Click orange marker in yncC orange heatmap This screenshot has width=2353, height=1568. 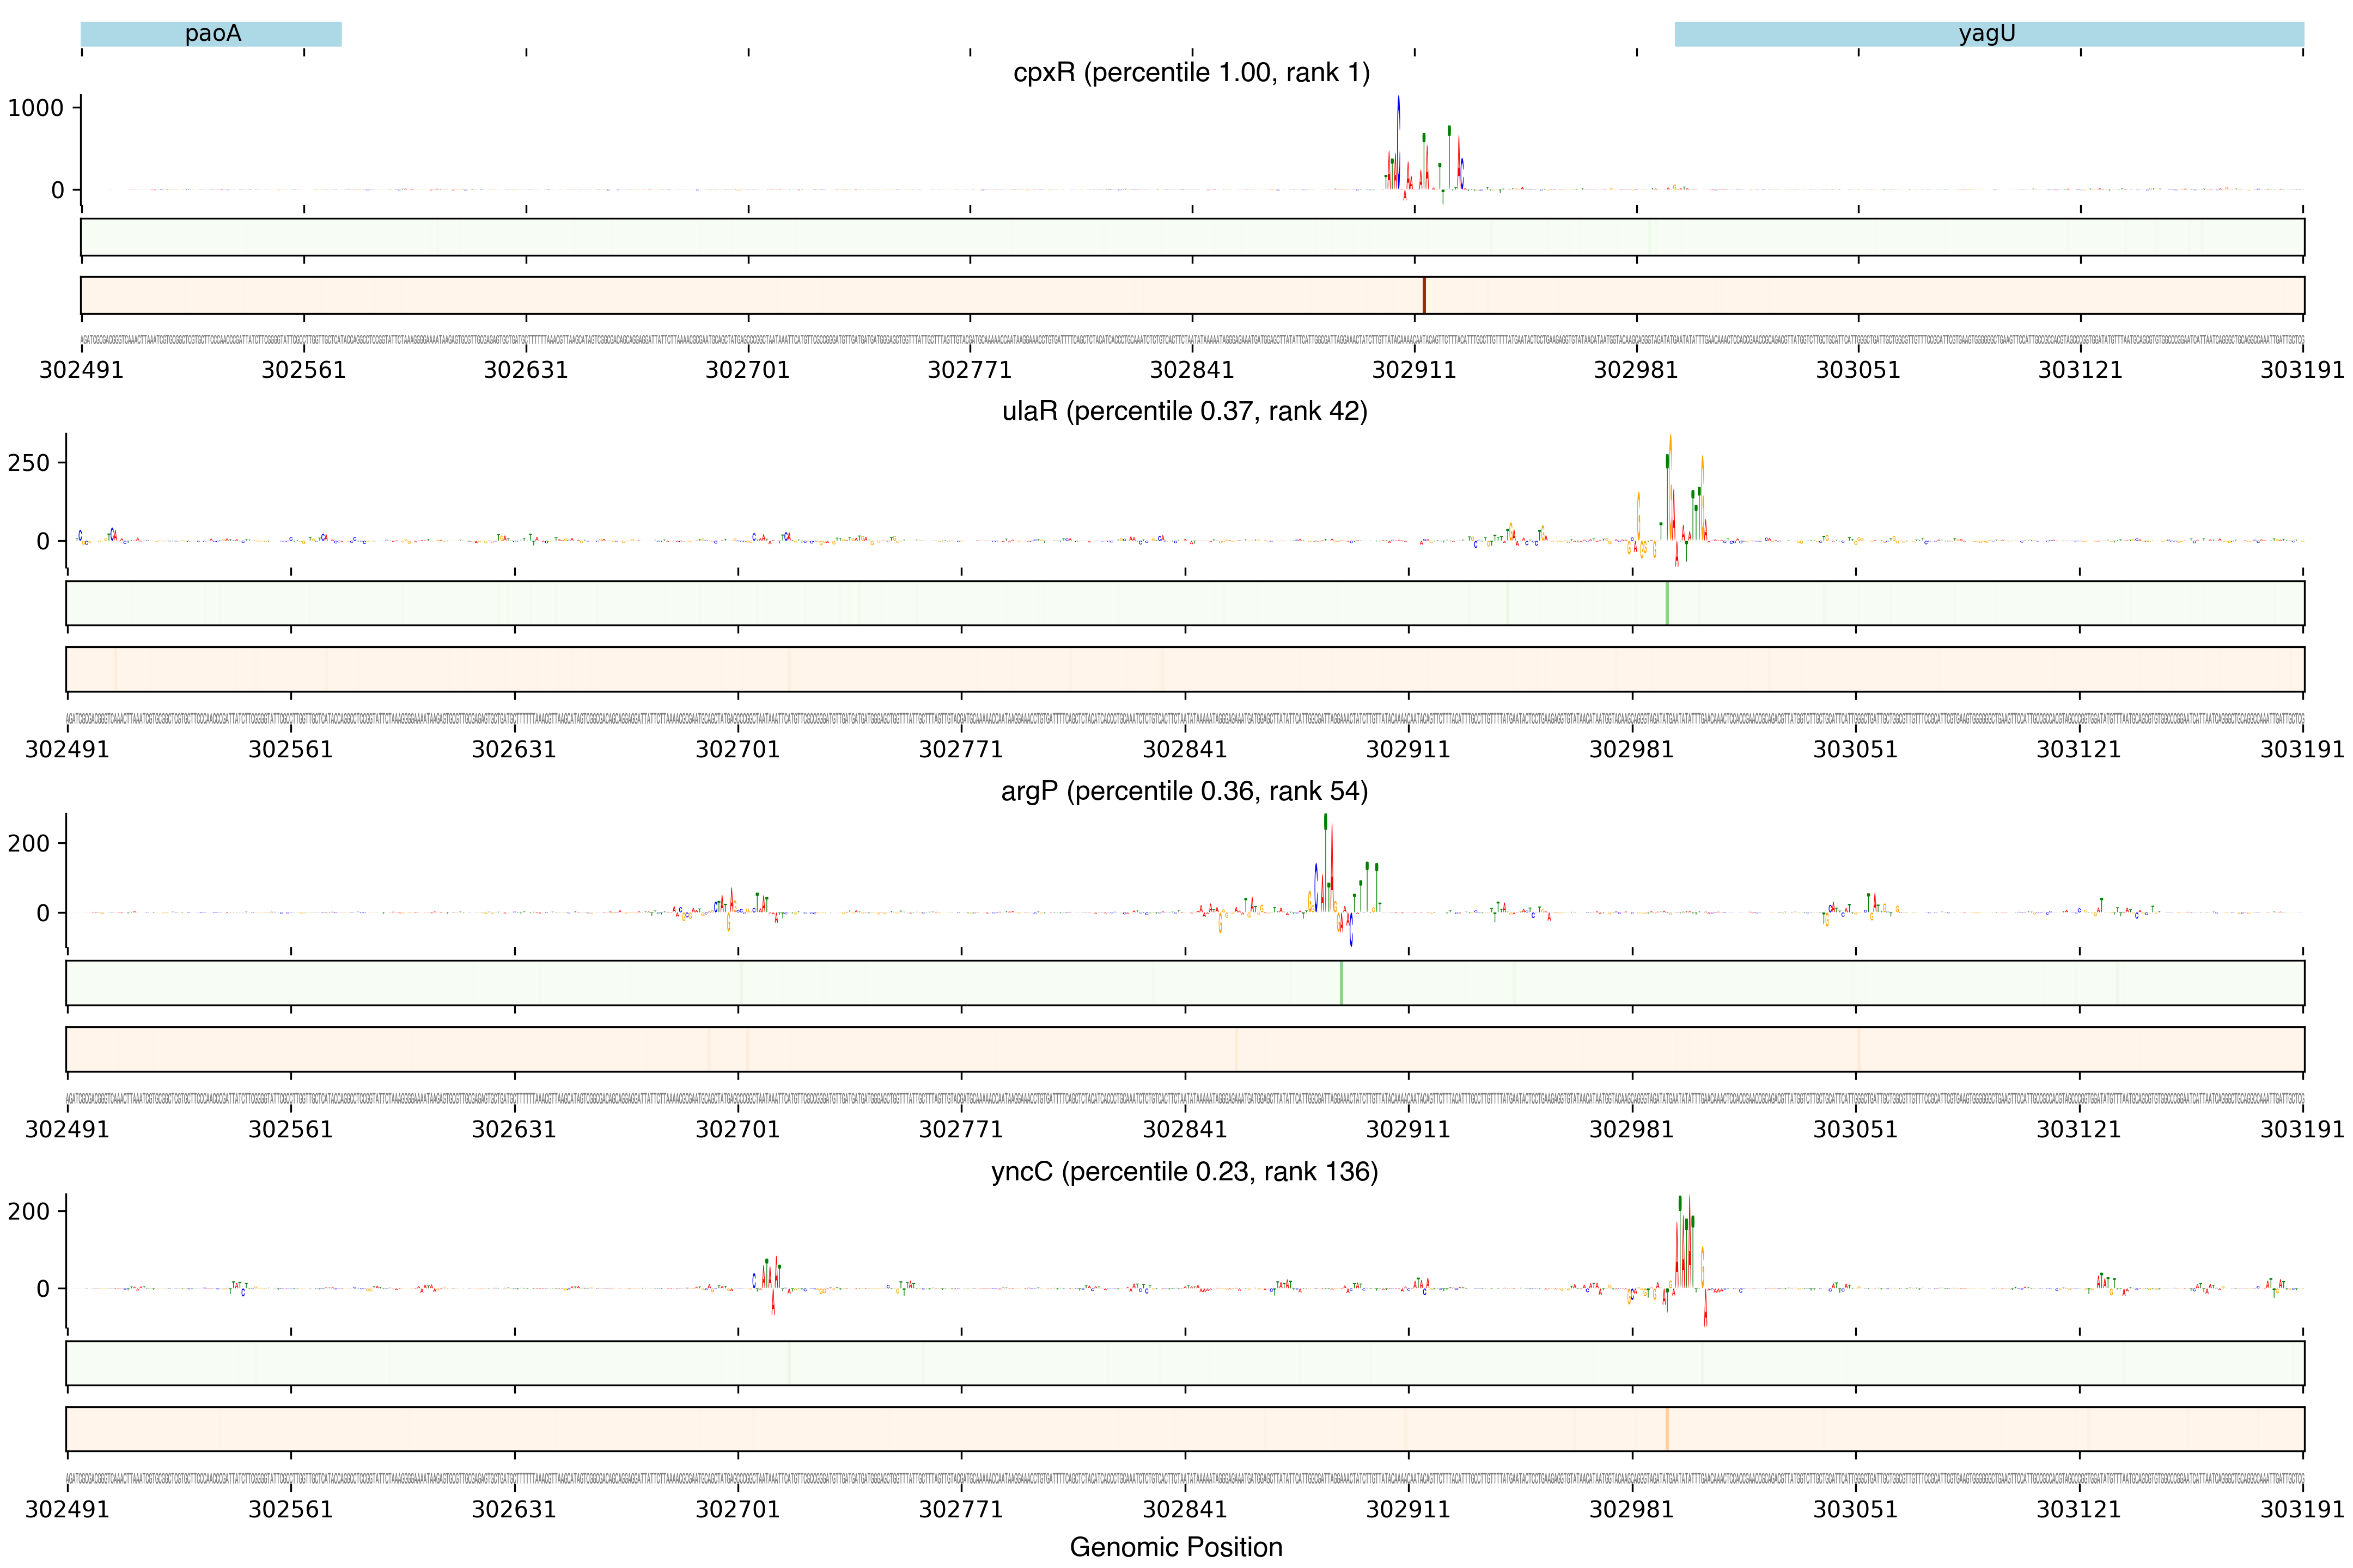(1667, 1429)
